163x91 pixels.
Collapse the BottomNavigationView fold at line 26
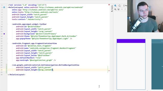(7, 65)
